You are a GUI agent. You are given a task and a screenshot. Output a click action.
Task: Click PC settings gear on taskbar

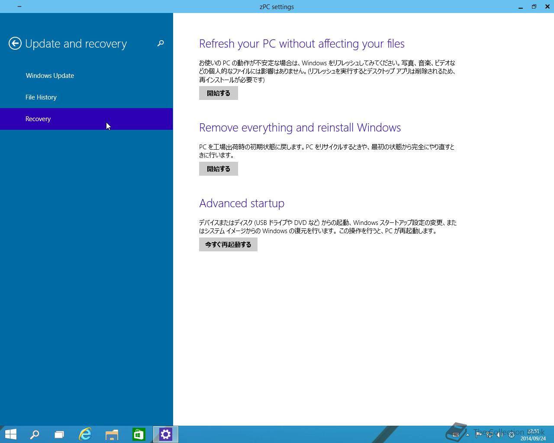166,434
